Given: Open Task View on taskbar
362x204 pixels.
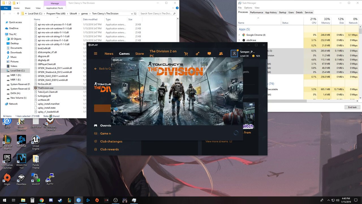Looking at the screenshot, I should [x=13, y=200].
